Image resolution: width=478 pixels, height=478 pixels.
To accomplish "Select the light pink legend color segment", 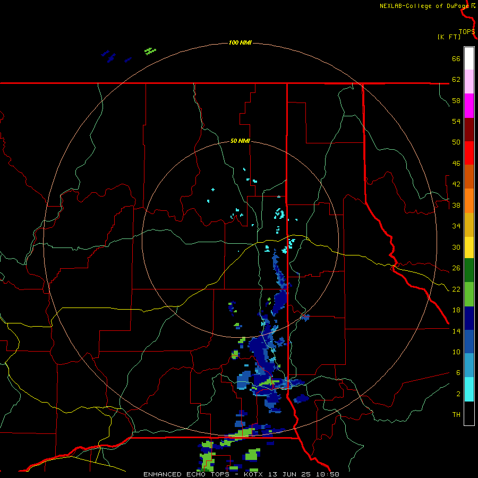I will point(469,82).
